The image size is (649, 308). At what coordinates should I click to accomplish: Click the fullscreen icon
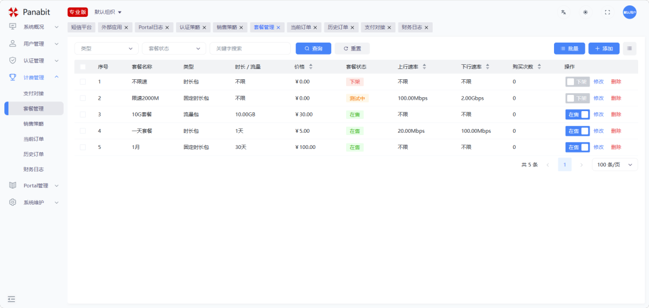607,13
